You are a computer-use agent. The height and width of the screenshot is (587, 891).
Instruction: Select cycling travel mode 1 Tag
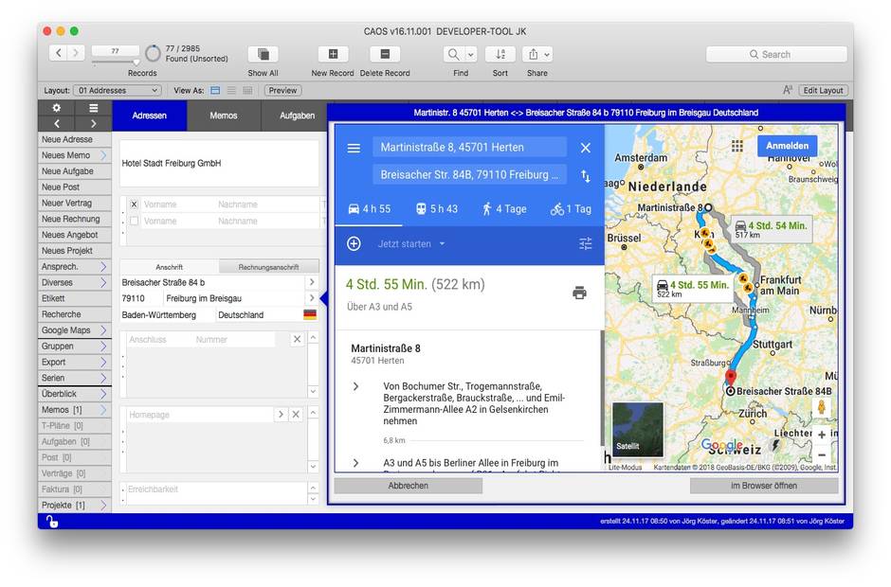pos(571,209)
